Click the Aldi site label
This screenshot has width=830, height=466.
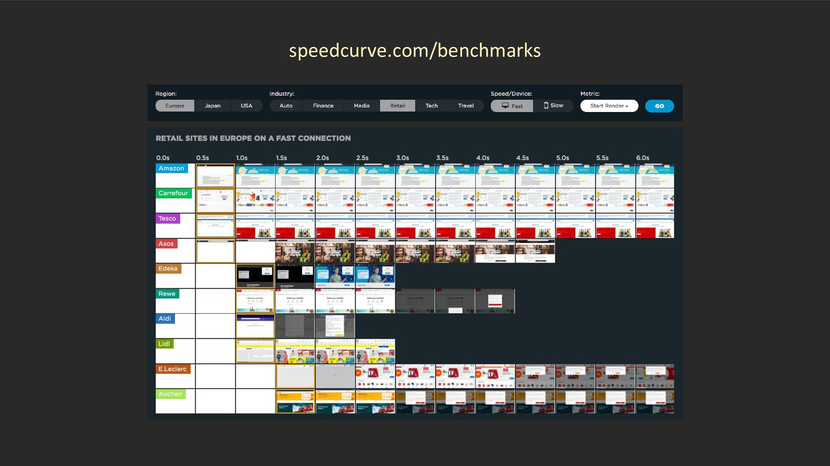tap(165, 318)
